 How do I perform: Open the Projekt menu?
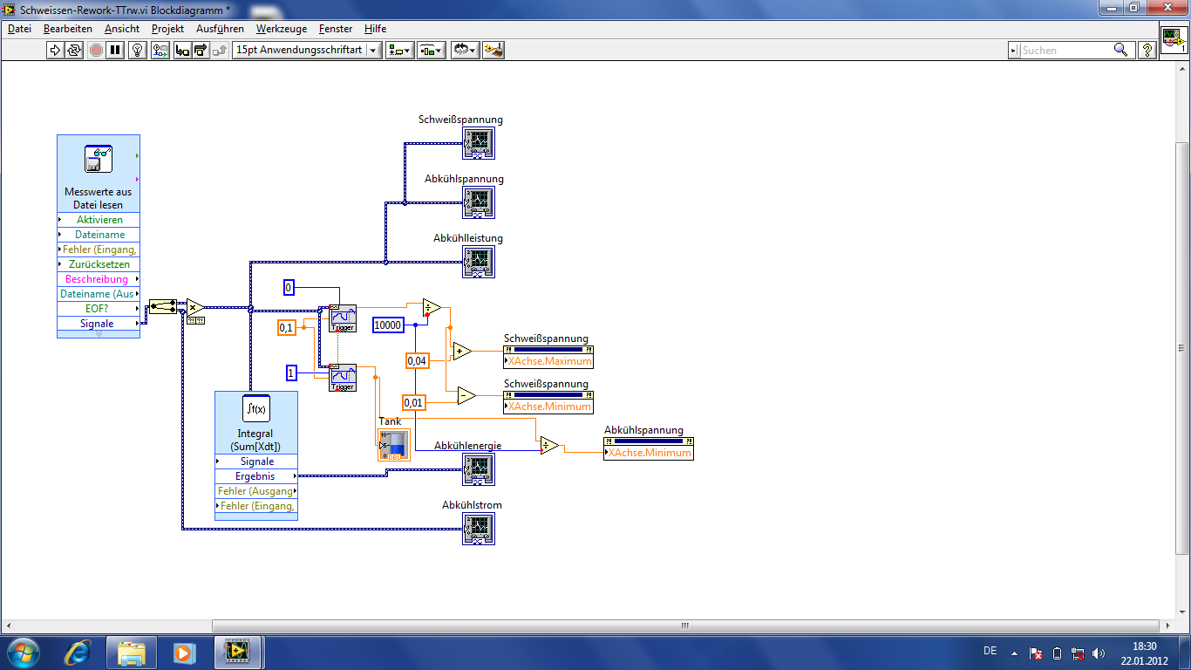coord(167,29)
